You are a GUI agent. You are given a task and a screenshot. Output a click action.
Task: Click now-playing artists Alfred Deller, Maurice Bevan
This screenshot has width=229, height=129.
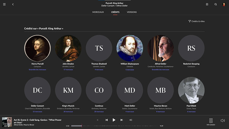coord(24,125)
